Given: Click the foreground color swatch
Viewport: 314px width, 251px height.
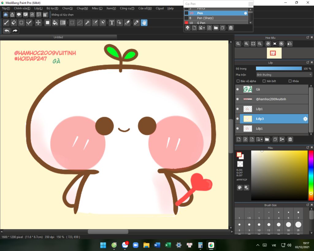Looking at the screenshot, I should click(x=239, y=155).
